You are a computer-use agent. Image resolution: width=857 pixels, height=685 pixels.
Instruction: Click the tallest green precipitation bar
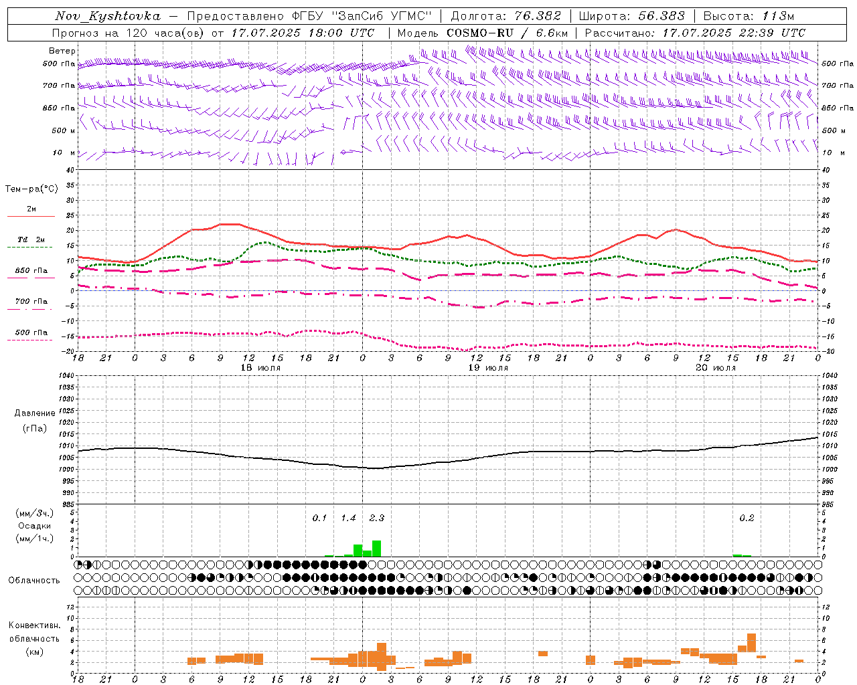click(x=376, y=549)
